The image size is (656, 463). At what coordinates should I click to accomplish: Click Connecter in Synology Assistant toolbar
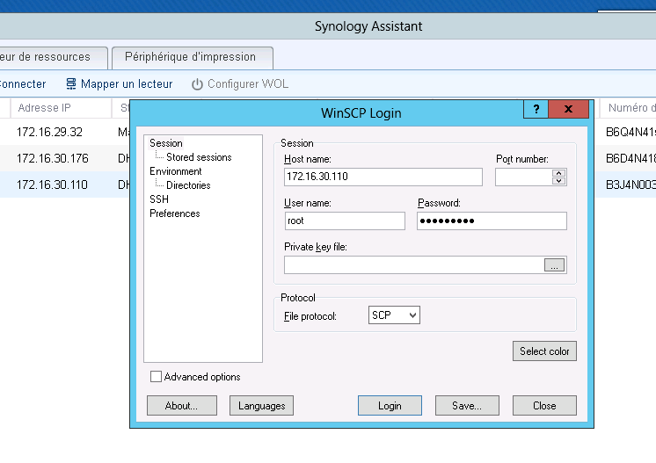(23, 84)
